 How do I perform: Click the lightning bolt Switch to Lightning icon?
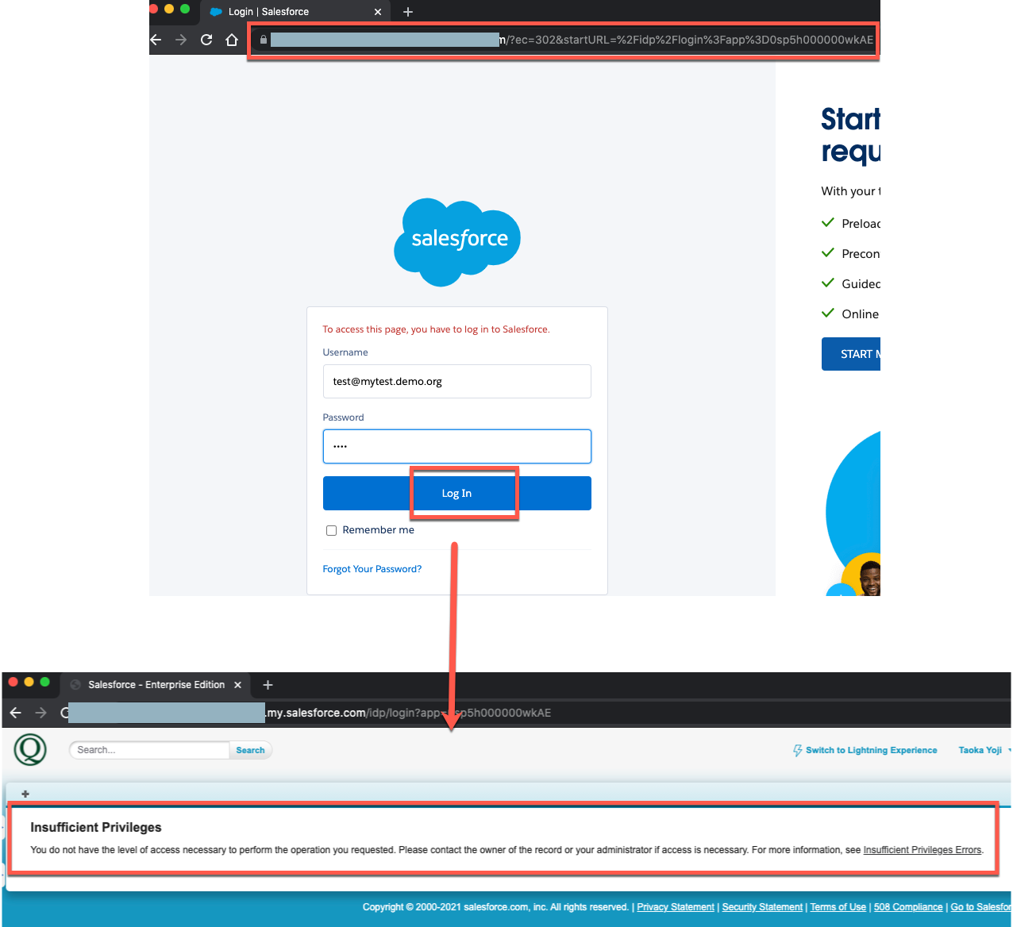(x=796, y=749)
